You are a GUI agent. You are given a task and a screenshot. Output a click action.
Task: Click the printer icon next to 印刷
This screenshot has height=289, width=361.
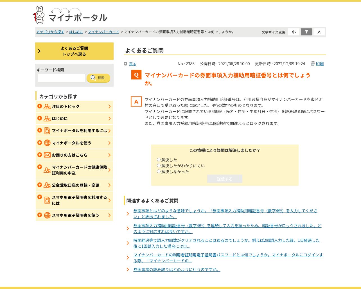coord(313,64)
